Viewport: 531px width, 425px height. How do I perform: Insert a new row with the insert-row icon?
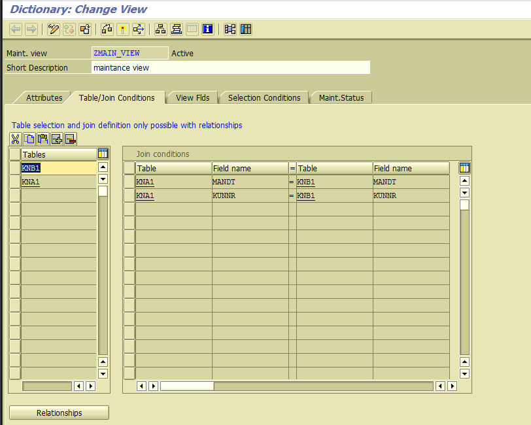click(x=56, y=139)
